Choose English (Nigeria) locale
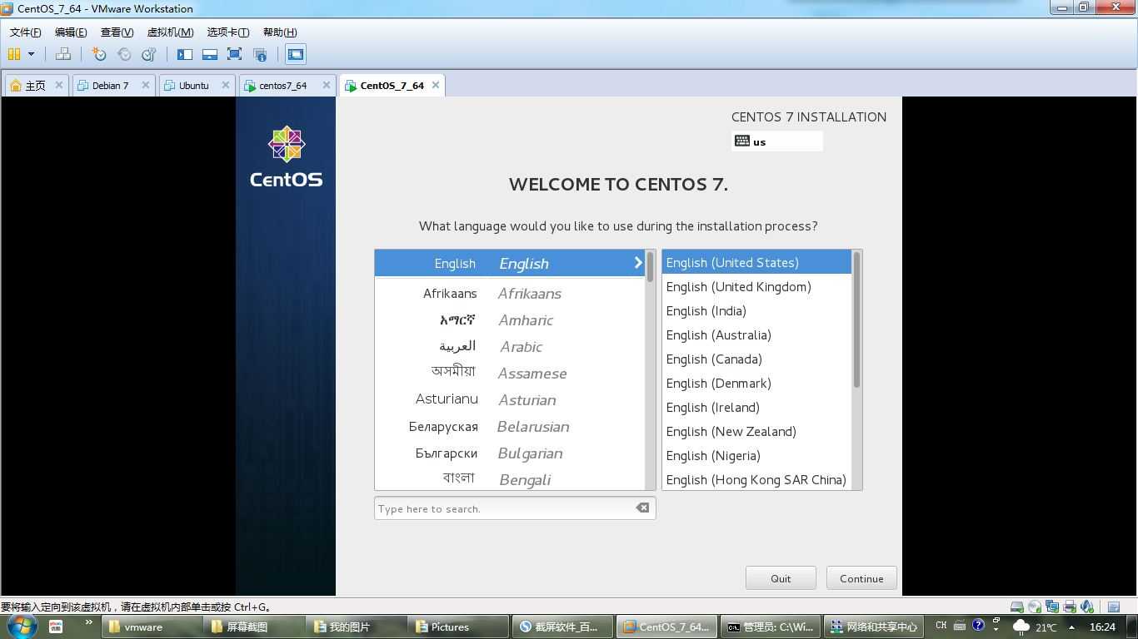1138x639 pixels. click(756, 455)
